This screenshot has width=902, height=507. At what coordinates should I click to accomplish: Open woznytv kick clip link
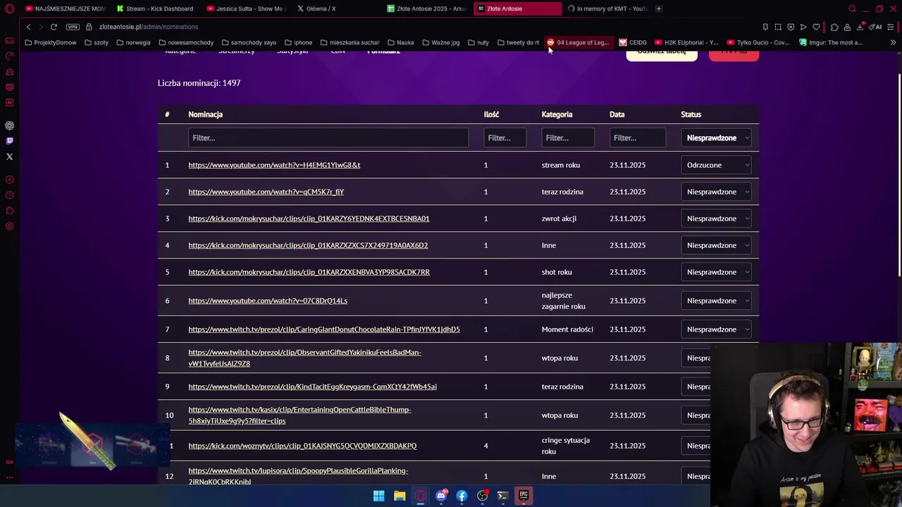[302, 446]
